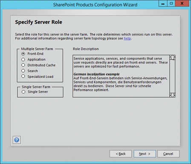Choose the Specialized Load role
This screenshot has width=191, height=164.
[x=23, y=76]
